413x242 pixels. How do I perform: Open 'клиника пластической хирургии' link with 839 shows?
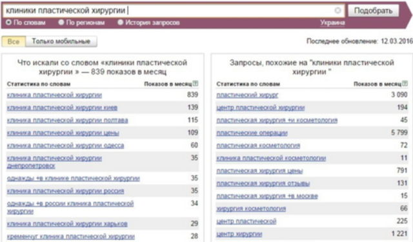tap(54, 95)
